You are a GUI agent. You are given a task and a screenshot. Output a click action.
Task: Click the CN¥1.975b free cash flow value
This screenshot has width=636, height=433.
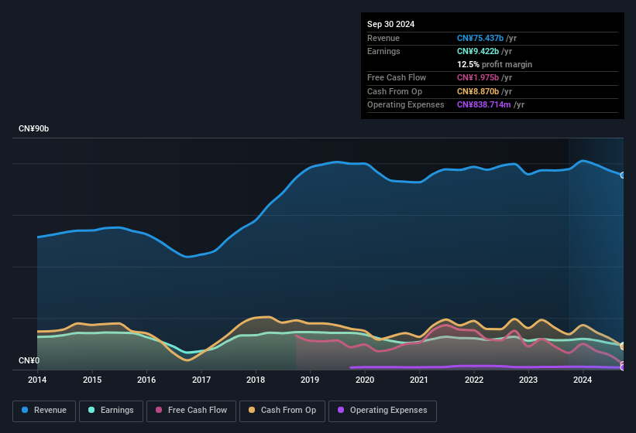(478, 77)
